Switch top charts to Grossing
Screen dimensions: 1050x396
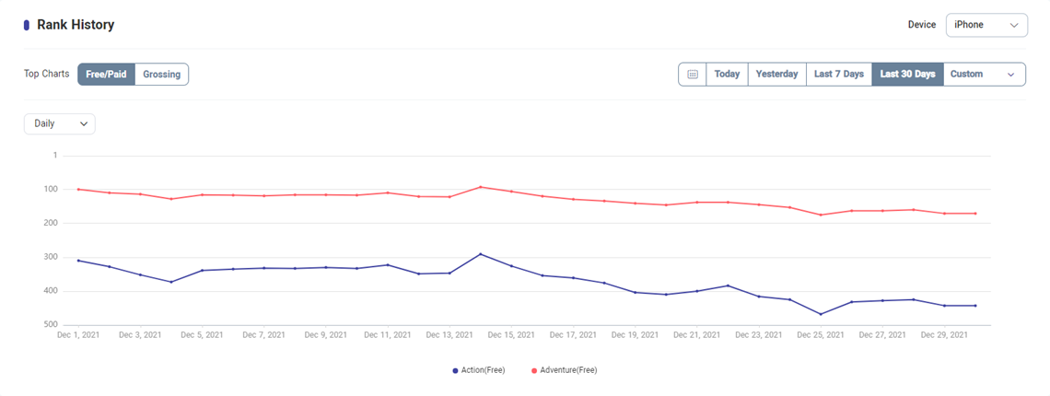click(x=161, y=75)
